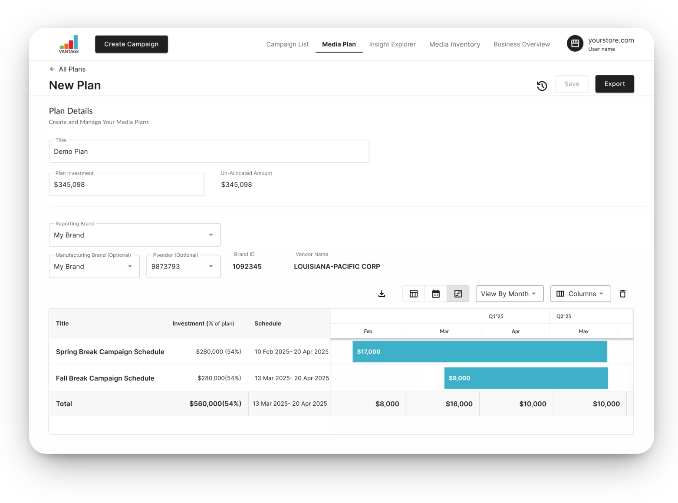
Task: Click into the Plan Investment field
Action: point(126,185)
